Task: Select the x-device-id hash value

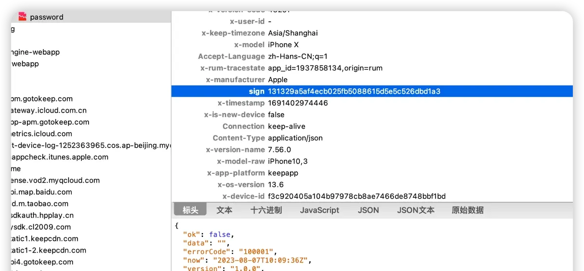Action: click(x=357, y=196)
